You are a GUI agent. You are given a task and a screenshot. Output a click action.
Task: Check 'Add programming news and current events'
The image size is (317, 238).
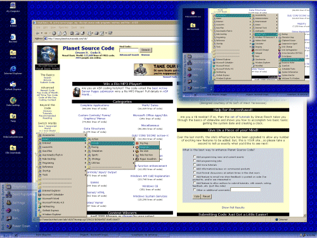click(195, 157)
